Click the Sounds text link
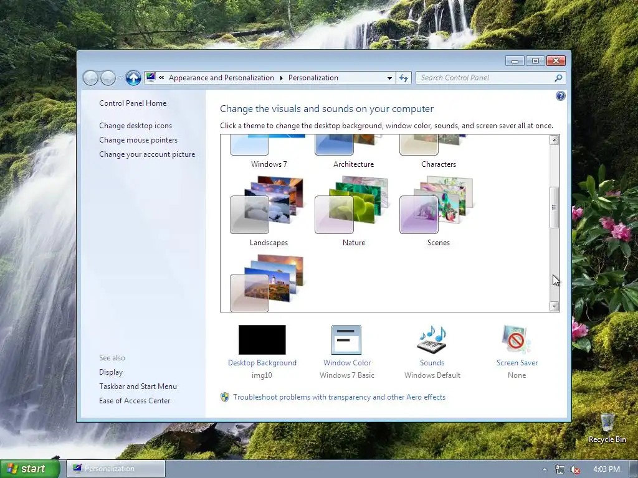Image resolution: width=638 pixels, height=478 pixels. click(x=432, y=363)
